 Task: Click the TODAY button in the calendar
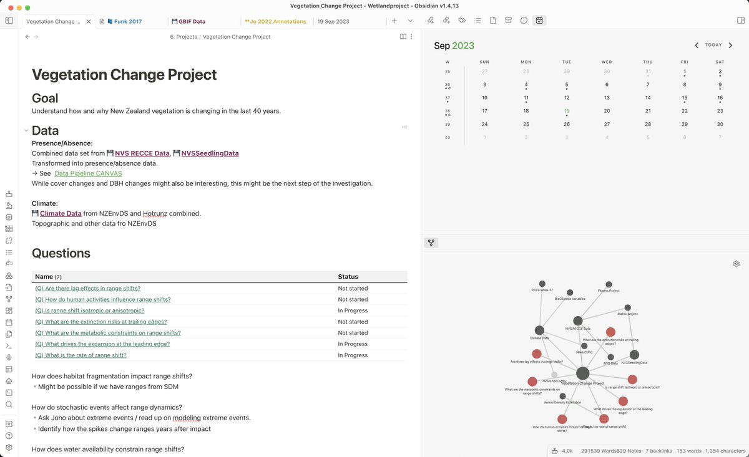[713, 45]
